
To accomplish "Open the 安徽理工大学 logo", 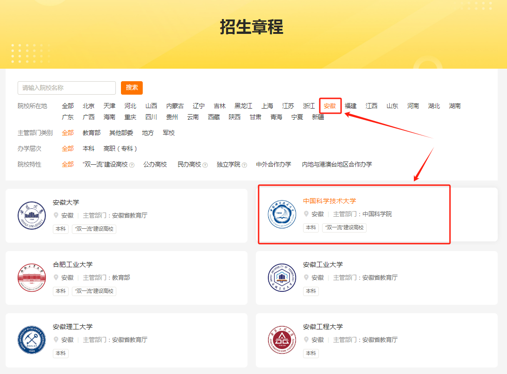I will pos(32,340).
